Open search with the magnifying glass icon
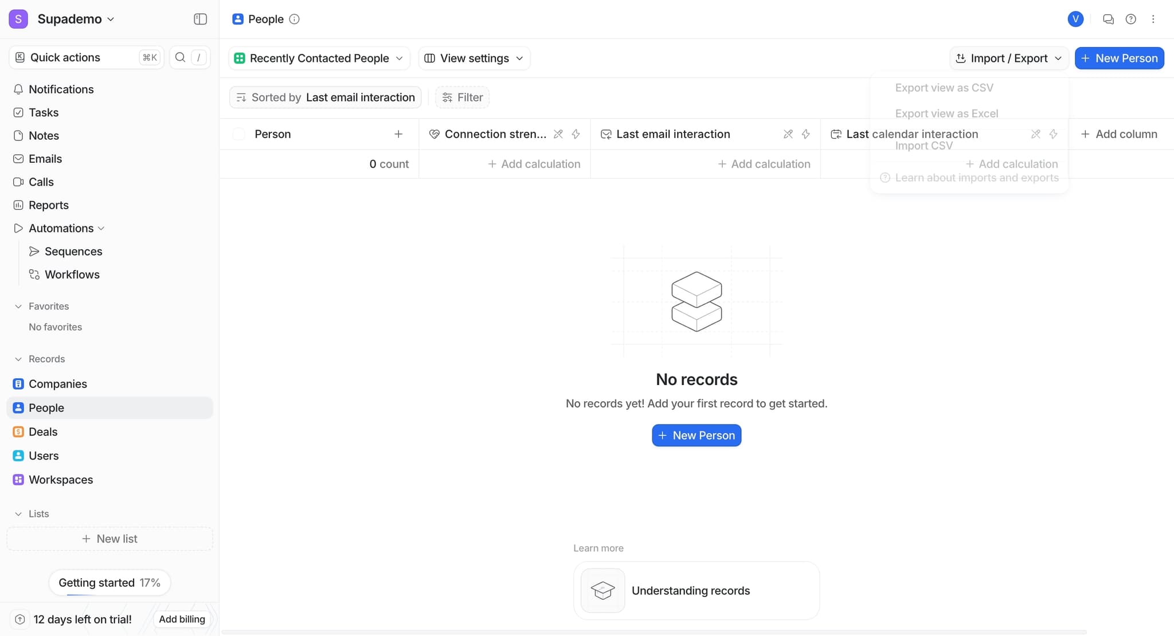1174x636 pixels. (x=180, y=57)
